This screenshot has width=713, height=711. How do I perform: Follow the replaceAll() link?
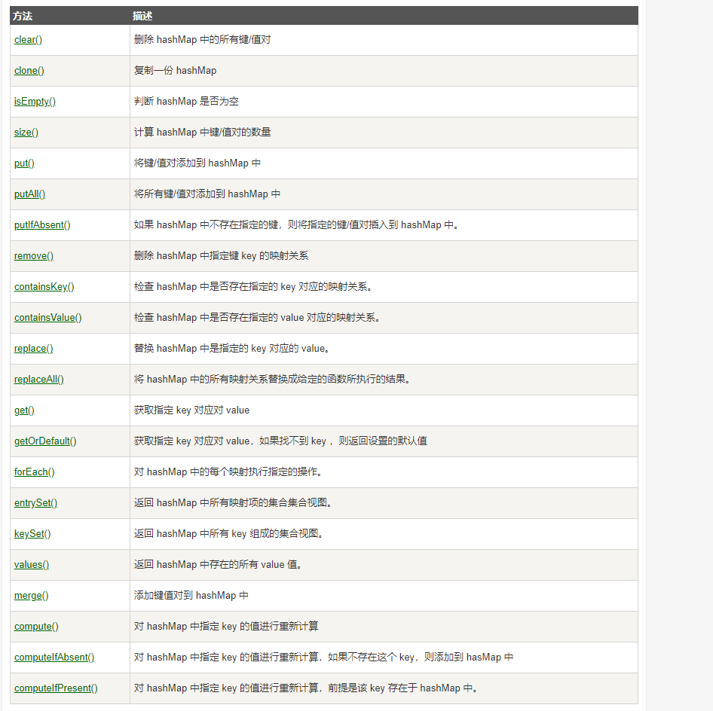(39, 380)
